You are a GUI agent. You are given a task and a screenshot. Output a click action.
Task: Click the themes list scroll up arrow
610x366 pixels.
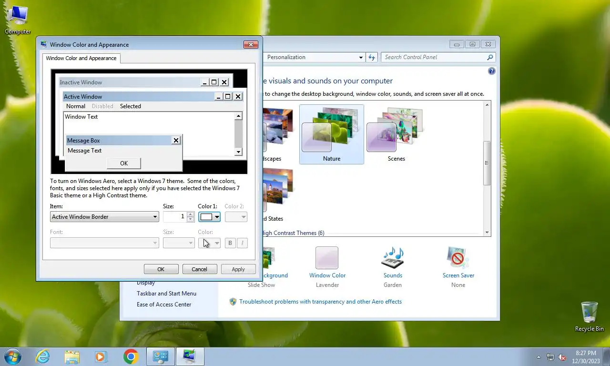pyautogui.click(x=487, y=104)
